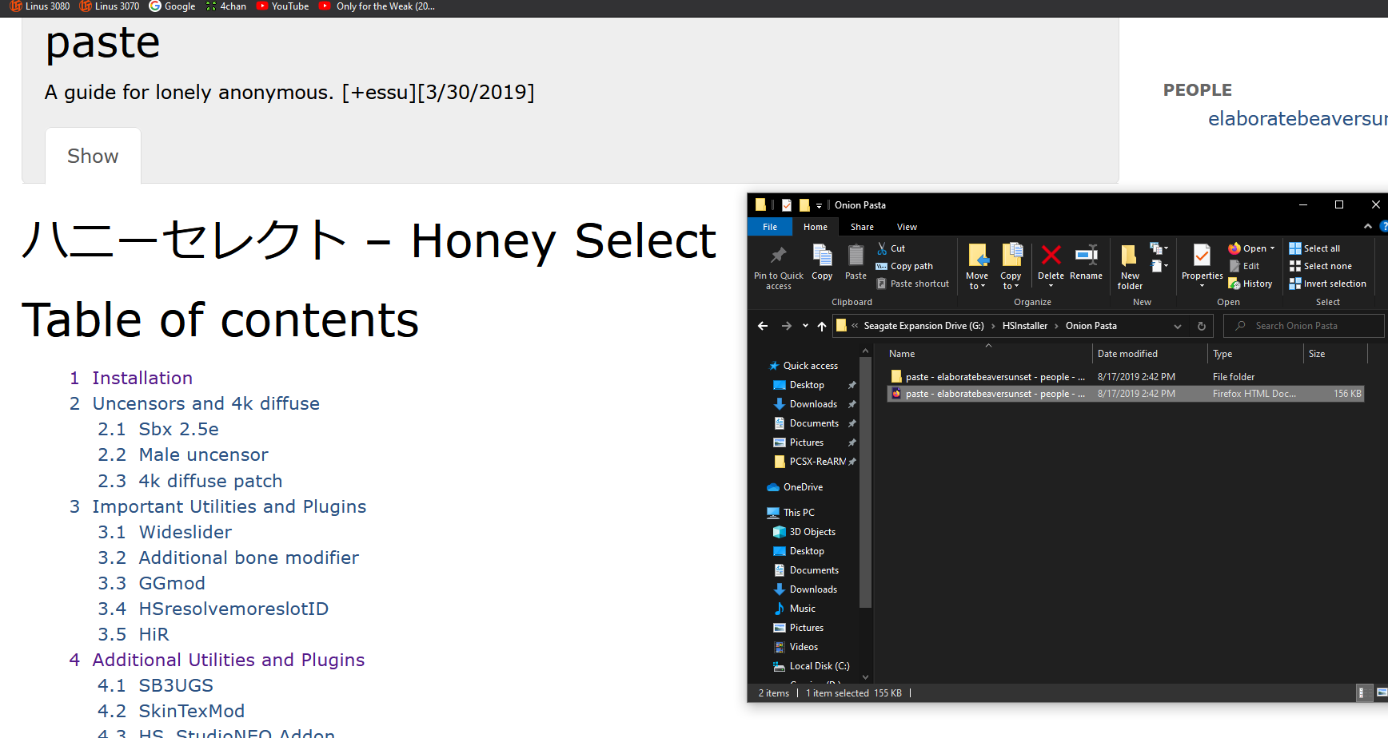Select the Share ribbon tab
Viewport: 1388px width, 738px height.
click(862, 227)
